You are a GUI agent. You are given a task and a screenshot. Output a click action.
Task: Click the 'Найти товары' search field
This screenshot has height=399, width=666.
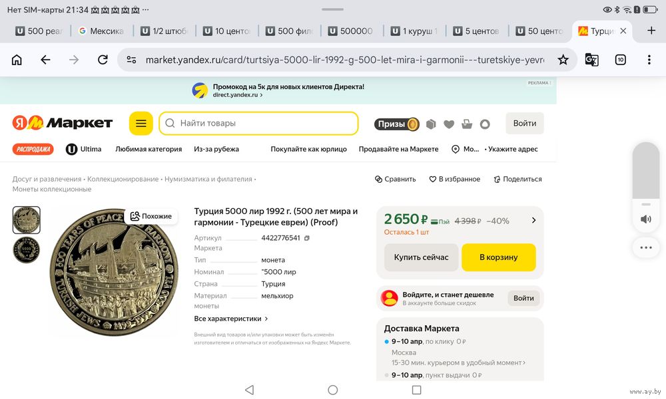(258, 123)
